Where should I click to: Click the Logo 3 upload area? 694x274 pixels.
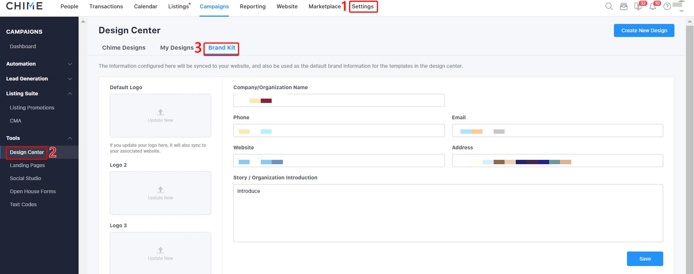(x=160, y=253)
